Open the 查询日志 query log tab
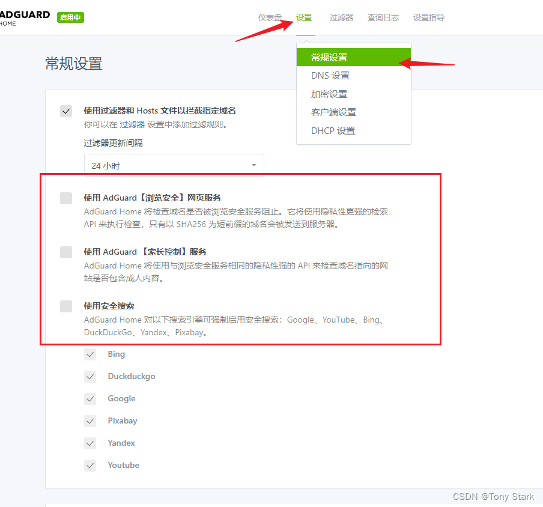This screenshot has height=507, width=543. pyautogui.click(x=383, y=17)
